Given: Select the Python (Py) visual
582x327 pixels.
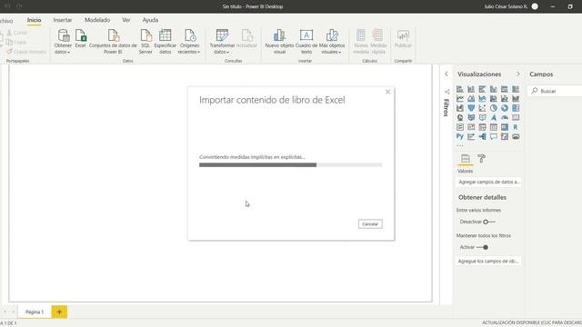Looking at the screenshot, I should click(460, 137).
